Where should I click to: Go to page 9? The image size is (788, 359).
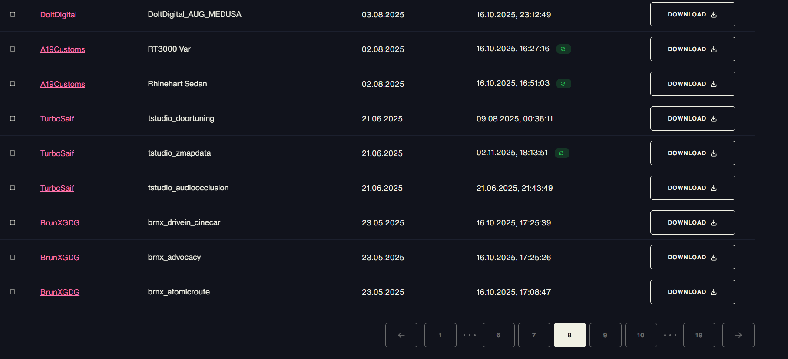(606, 335)
